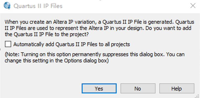Enable Automatically add Quartus II IP Files checkbox

(8, 44)
